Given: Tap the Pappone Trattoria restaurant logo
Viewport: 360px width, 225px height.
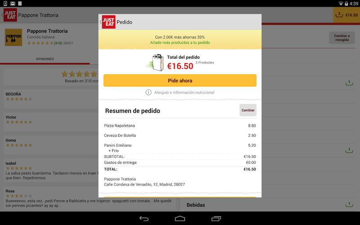Looking at the screenshot, I should click(x=13, y=37).
